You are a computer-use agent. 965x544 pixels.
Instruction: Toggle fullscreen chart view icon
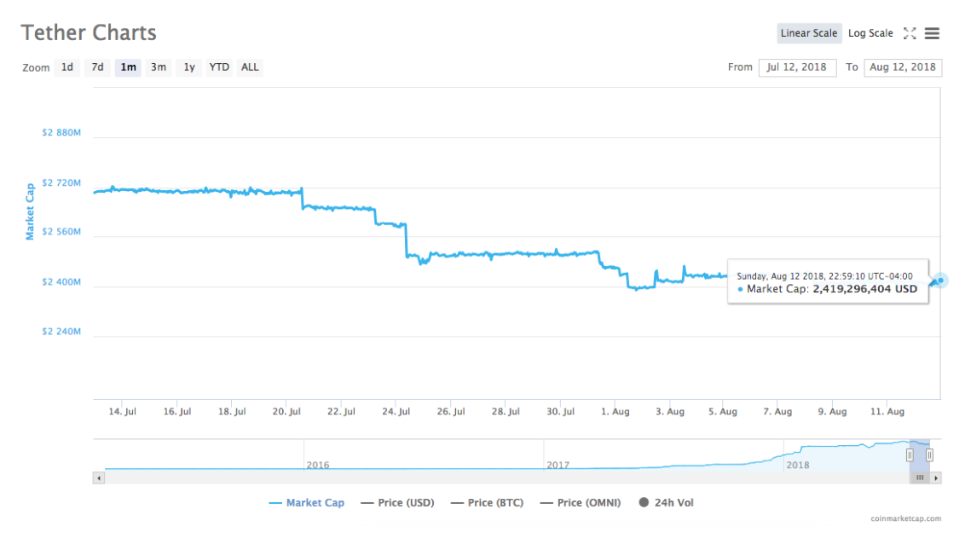point(910,33)
